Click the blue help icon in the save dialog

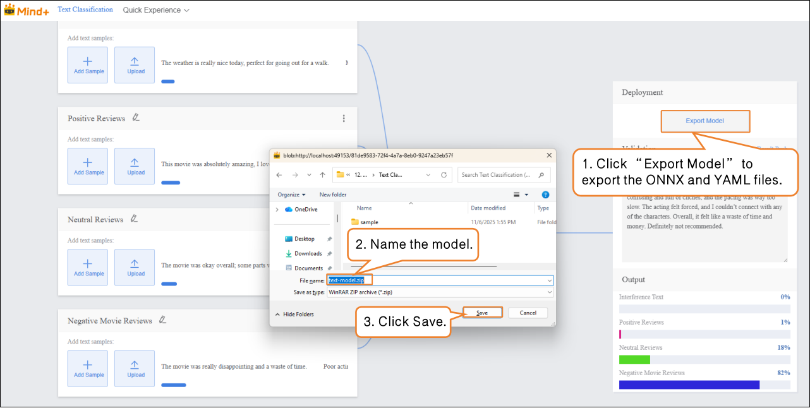point(545,195)
